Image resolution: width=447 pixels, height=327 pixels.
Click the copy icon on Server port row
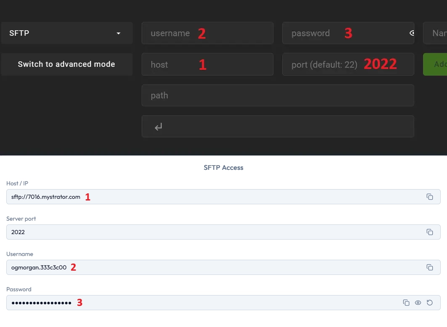click(x=429, y=232)
